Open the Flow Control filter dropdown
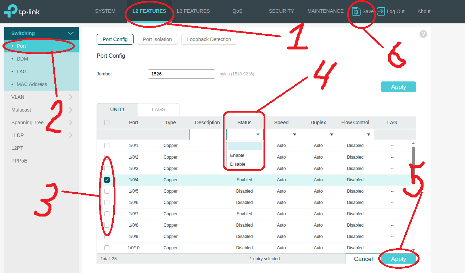Image resolution: width=465 pixels, height=273 pixels. (x=355, y=135)
